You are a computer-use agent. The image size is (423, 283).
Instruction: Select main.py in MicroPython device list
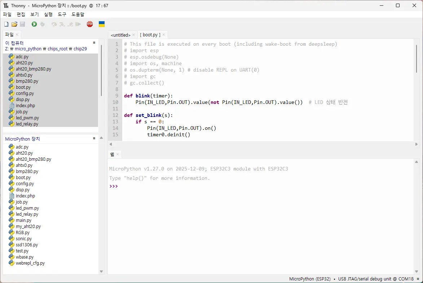click(x=23, y=220)
